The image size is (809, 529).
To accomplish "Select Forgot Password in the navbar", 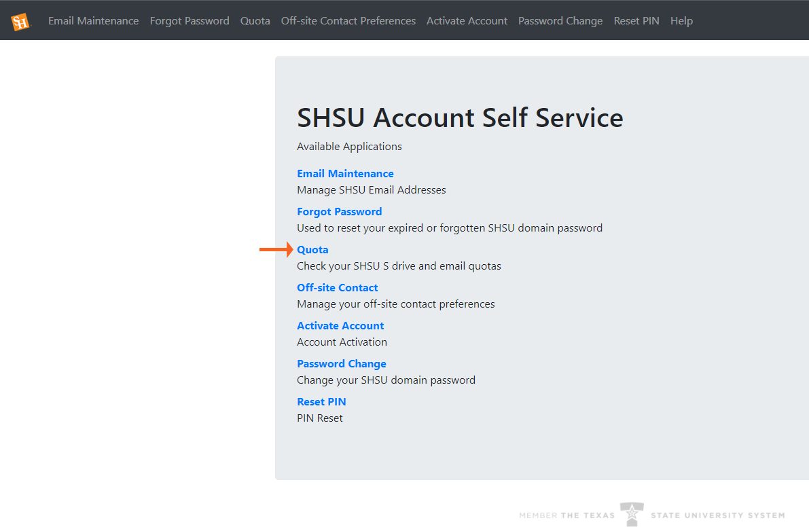I will pos(190,21).
